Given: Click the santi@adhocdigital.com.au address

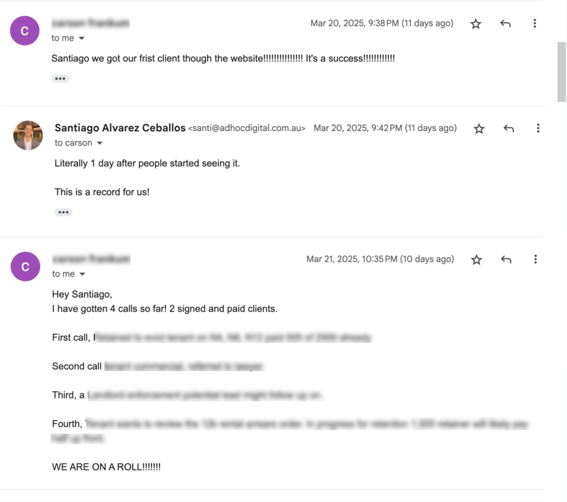Looking at the screenshot, I should pyautogui.click(x=246, y=128).
